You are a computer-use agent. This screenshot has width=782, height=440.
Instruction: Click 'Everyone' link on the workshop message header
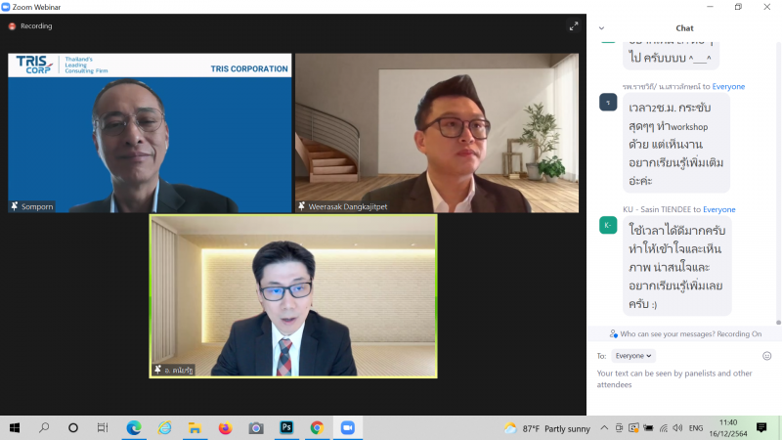tap(728, 86)
